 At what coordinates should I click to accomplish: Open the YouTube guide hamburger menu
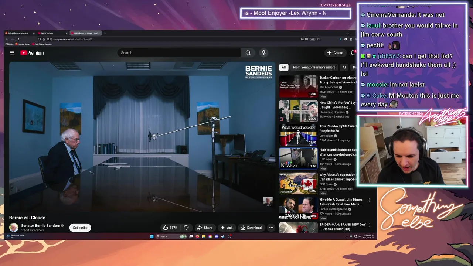coord(12,53)
